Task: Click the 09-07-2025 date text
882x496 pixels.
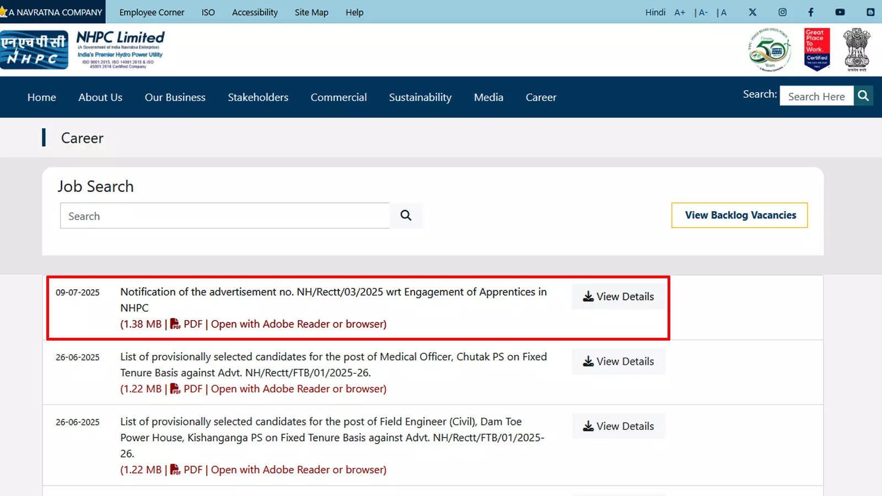Action: click(x=78, y=293)
